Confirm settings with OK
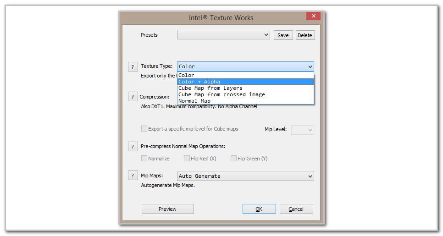This screenshot has height=236, width=443. [x=259, y=209]
